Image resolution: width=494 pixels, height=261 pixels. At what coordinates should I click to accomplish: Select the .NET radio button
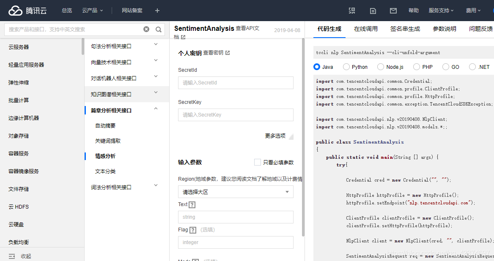(472, 67)
